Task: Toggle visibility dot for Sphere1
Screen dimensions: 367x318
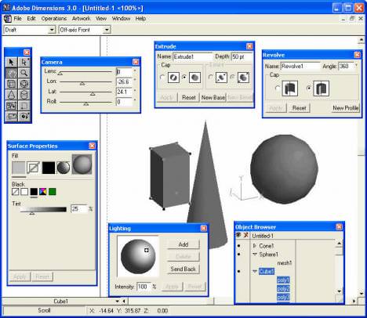Action: pos(238,255)
